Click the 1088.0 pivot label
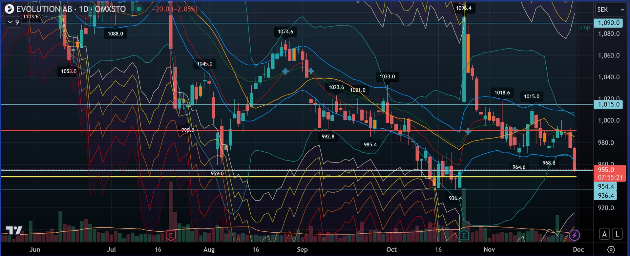 (115, 33)
